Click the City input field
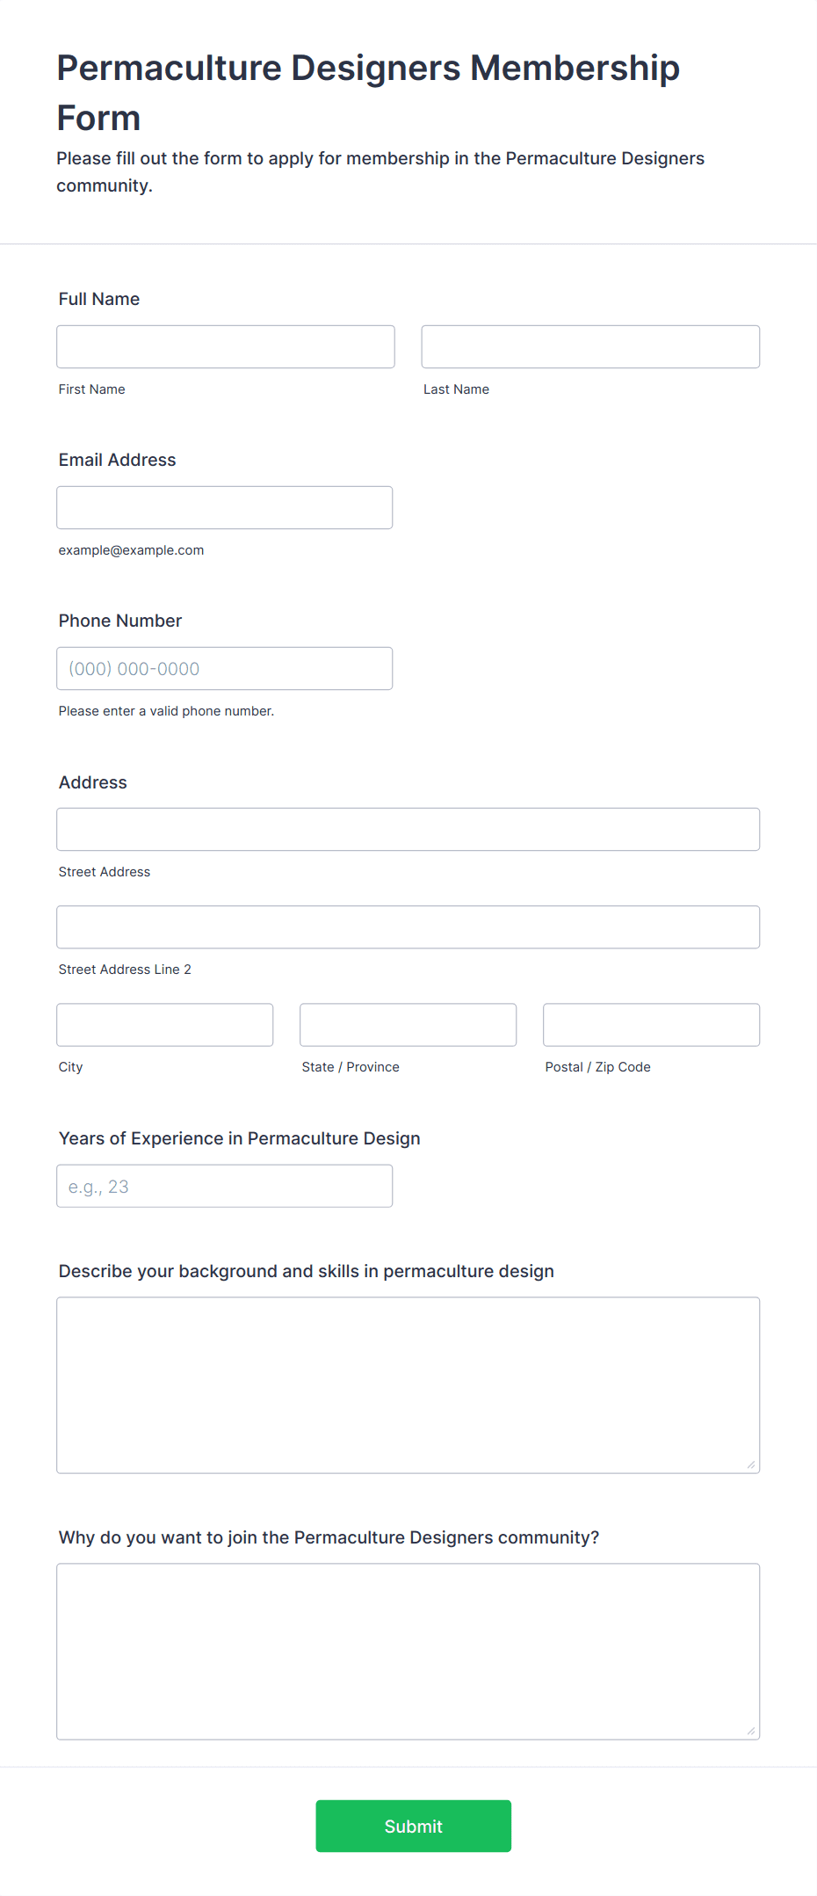This screenshot has width=817, height=1896. click(x=165, y=1024)
